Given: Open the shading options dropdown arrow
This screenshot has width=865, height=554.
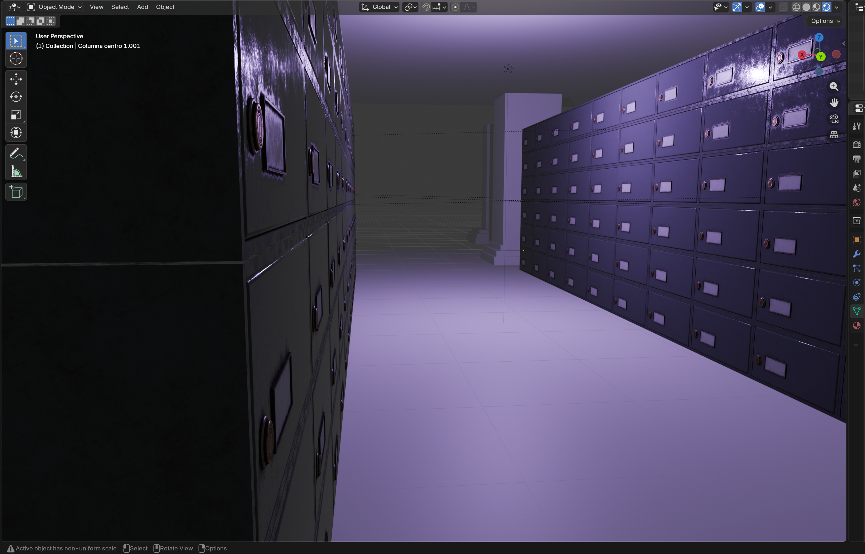Looking at the screenshot, I should [836, 7].
